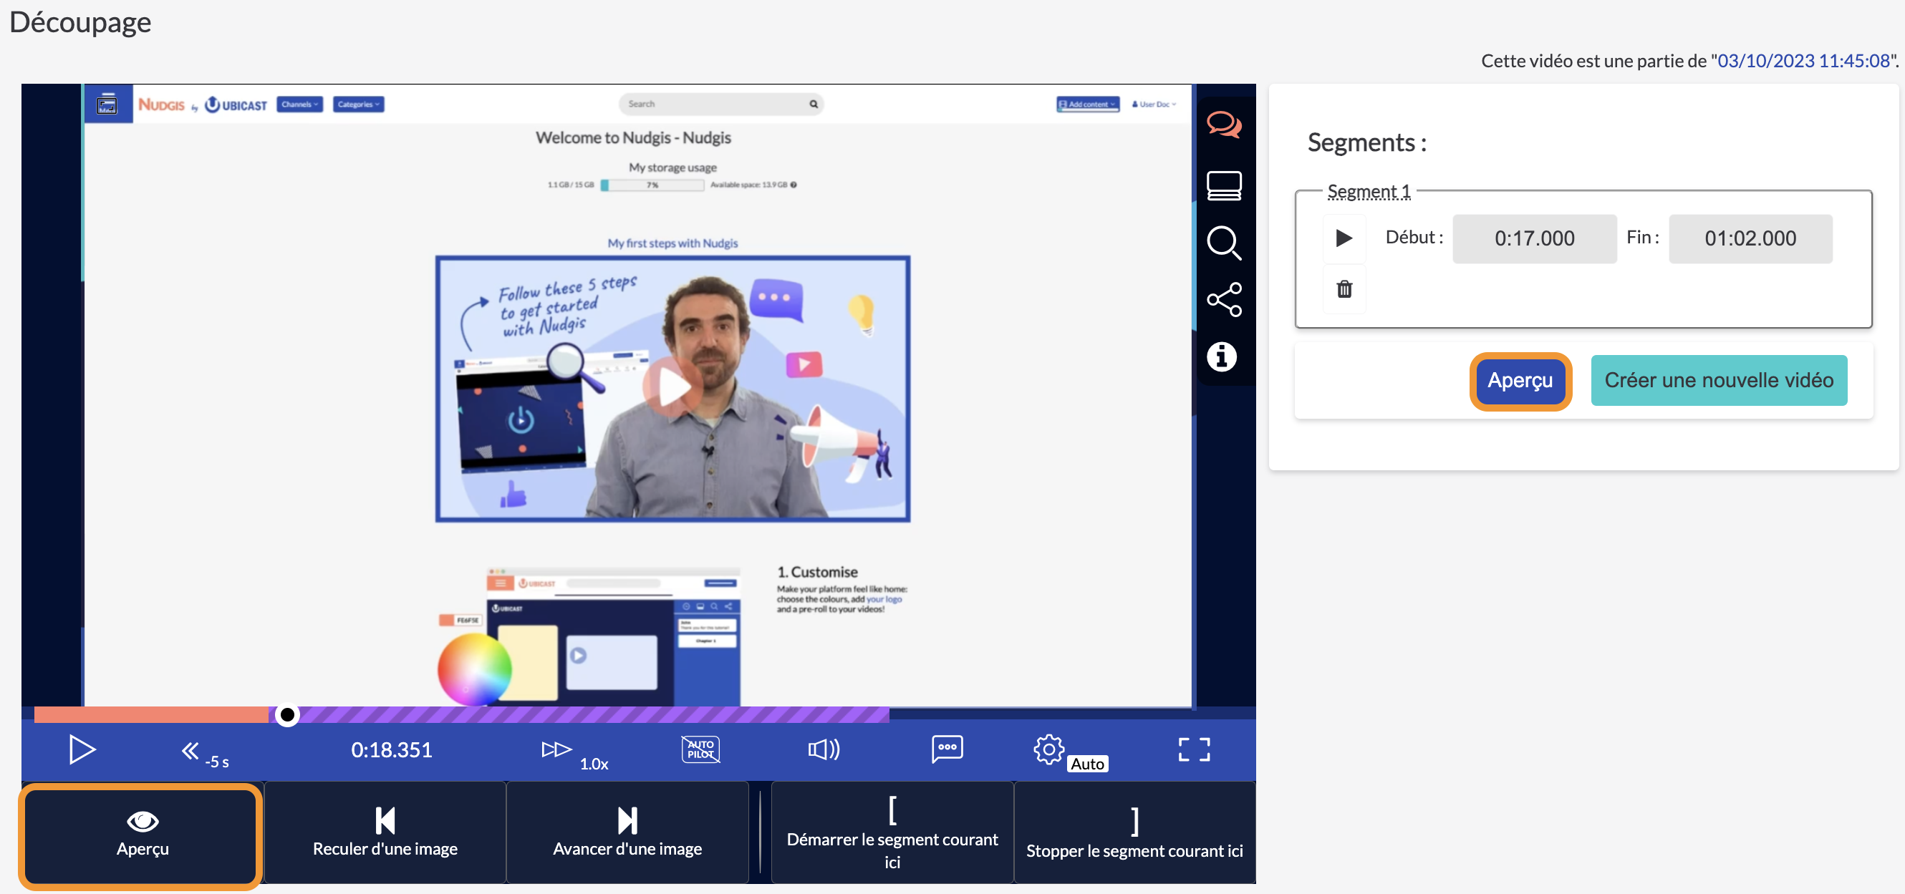This screenshot has height=894, width=1905.
Task: Rewind five seconds with -5 s button
Action: click(x=205, y=754)
